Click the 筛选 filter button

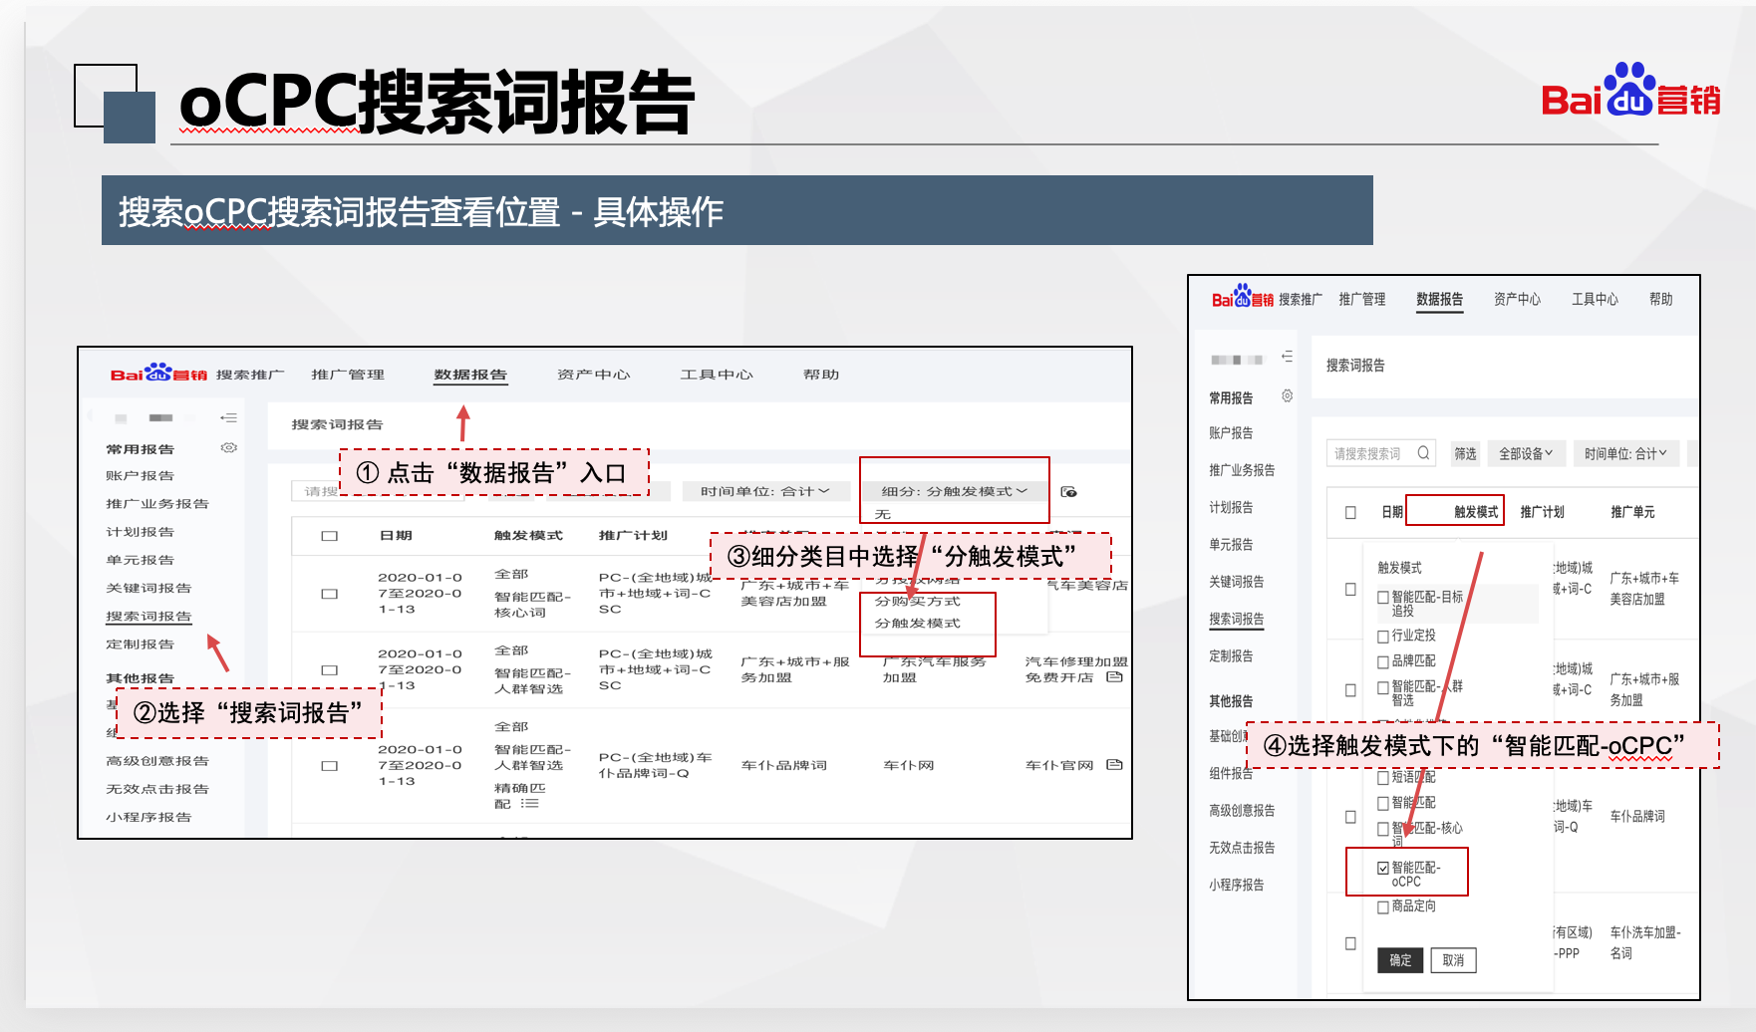point(1465,453)
